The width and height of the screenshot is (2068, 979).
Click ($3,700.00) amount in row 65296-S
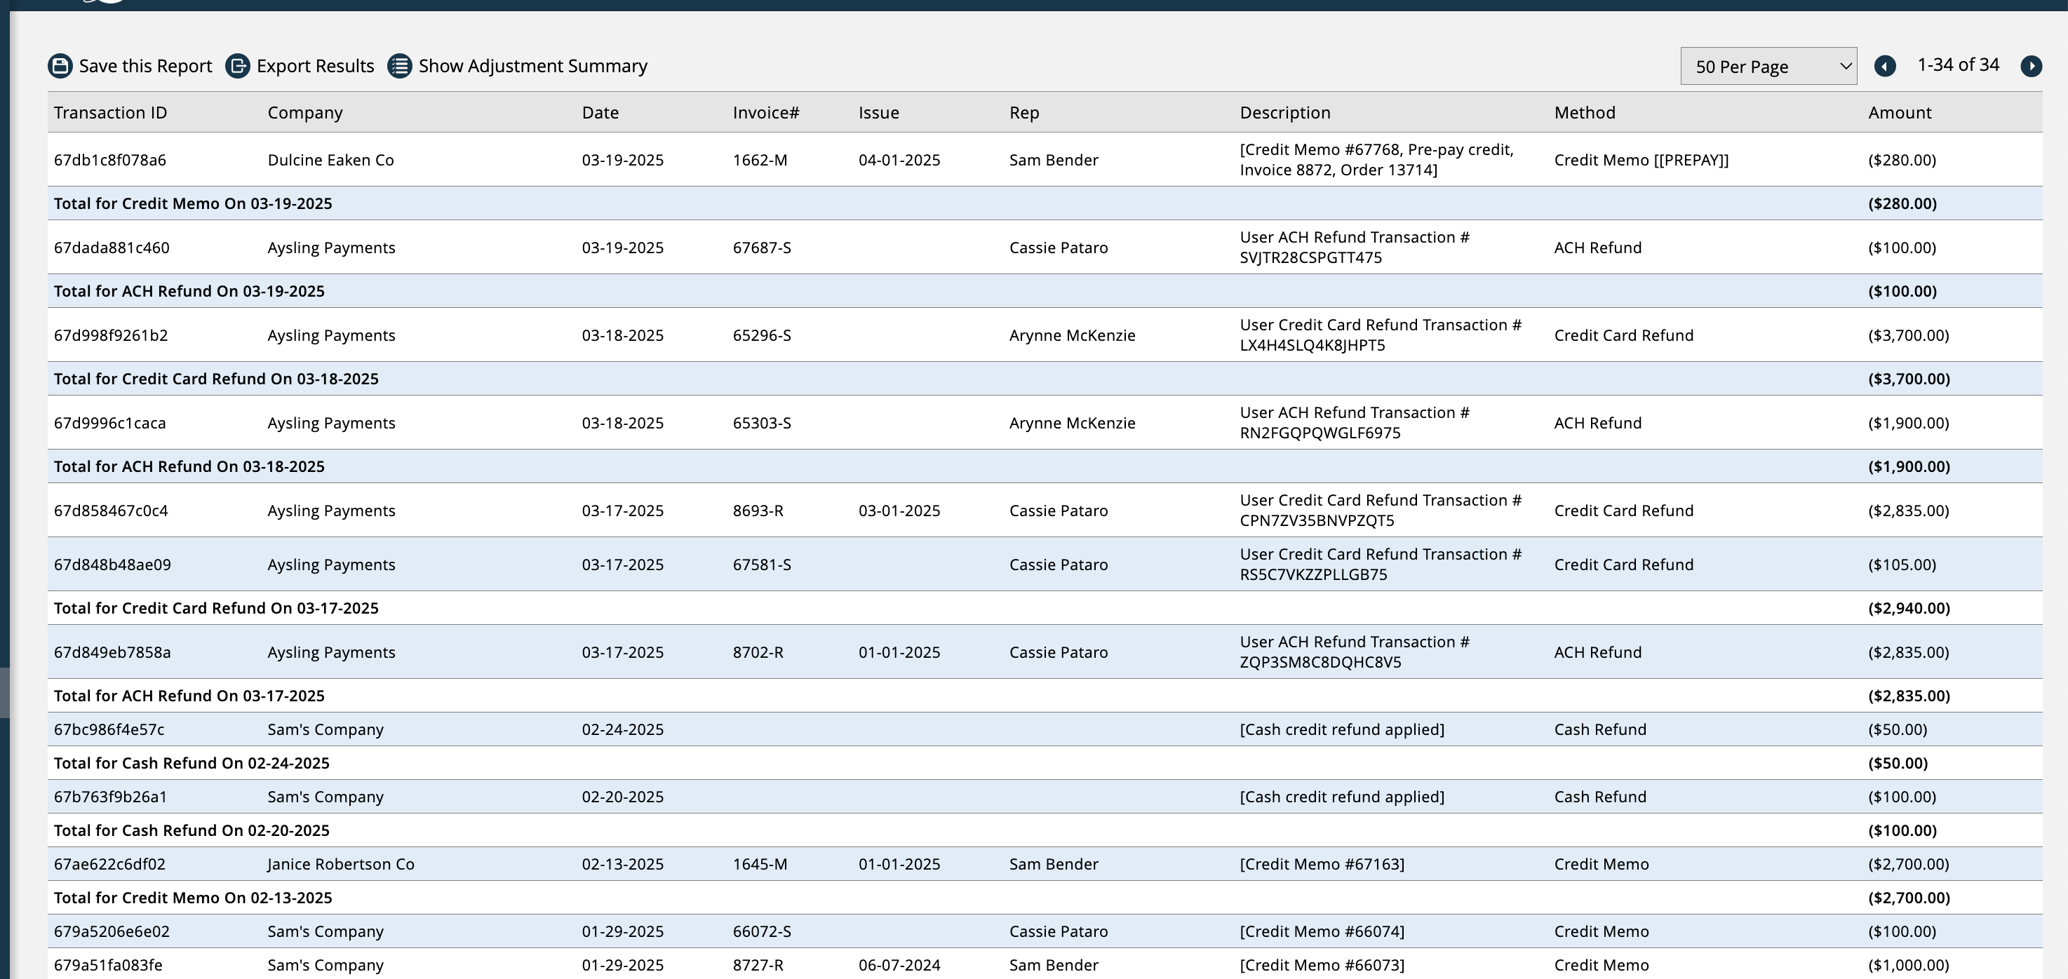[1908, 335]
